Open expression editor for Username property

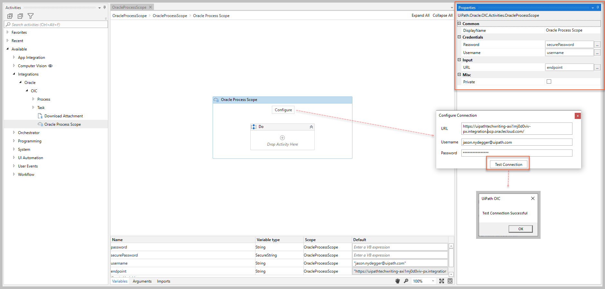(597, 53)
